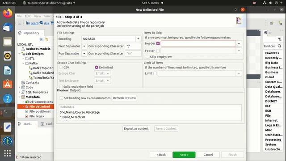The width and height of the screenshot is (286, 161).
Task: Uncheck the Header rows checkbox
Action: pos(158,43)
